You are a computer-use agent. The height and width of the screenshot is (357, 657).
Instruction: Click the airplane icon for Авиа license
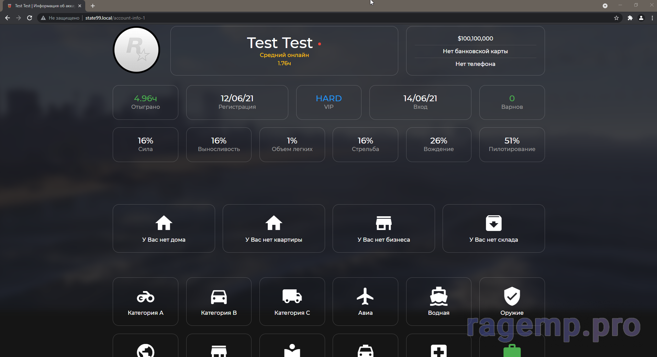pos(365,296)
